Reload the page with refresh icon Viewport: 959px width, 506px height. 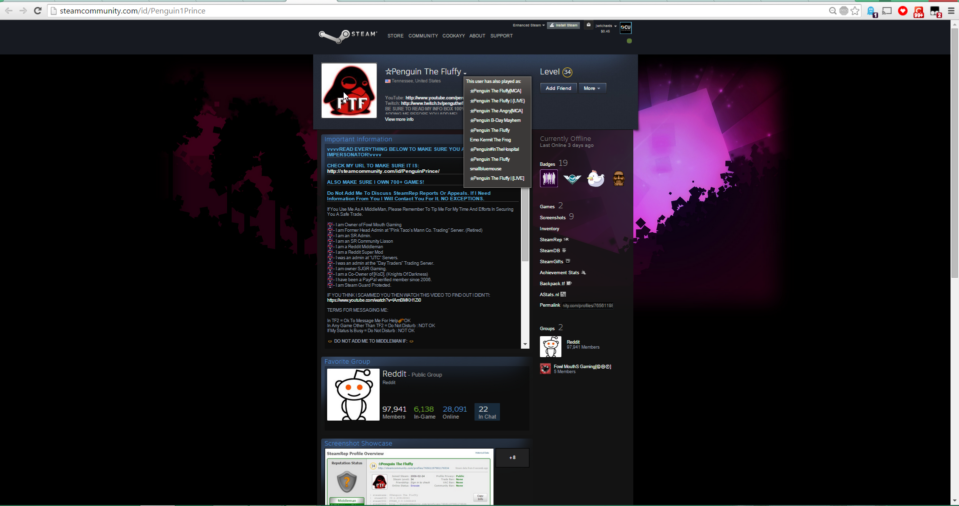(37, 10)
